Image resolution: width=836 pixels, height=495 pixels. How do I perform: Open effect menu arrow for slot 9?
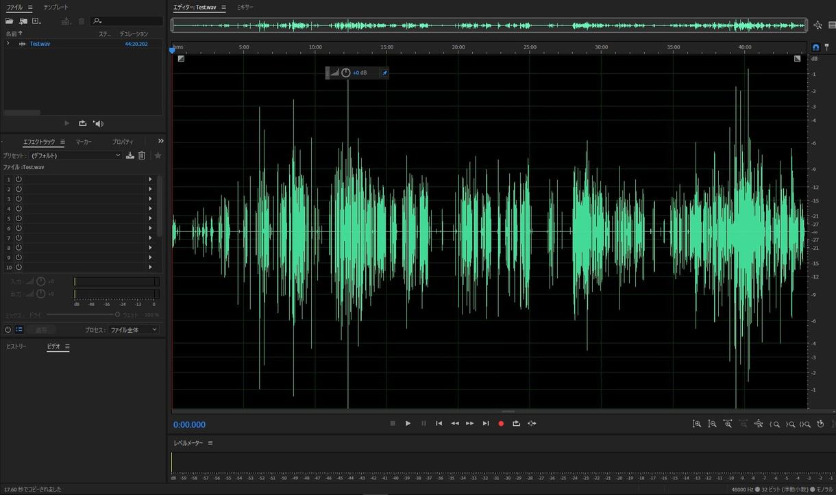[150, 257]
